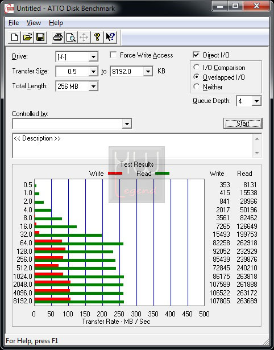Click the Description scrollbar up arrow
This screenshot has width=274, height=350.
[257, 139]
